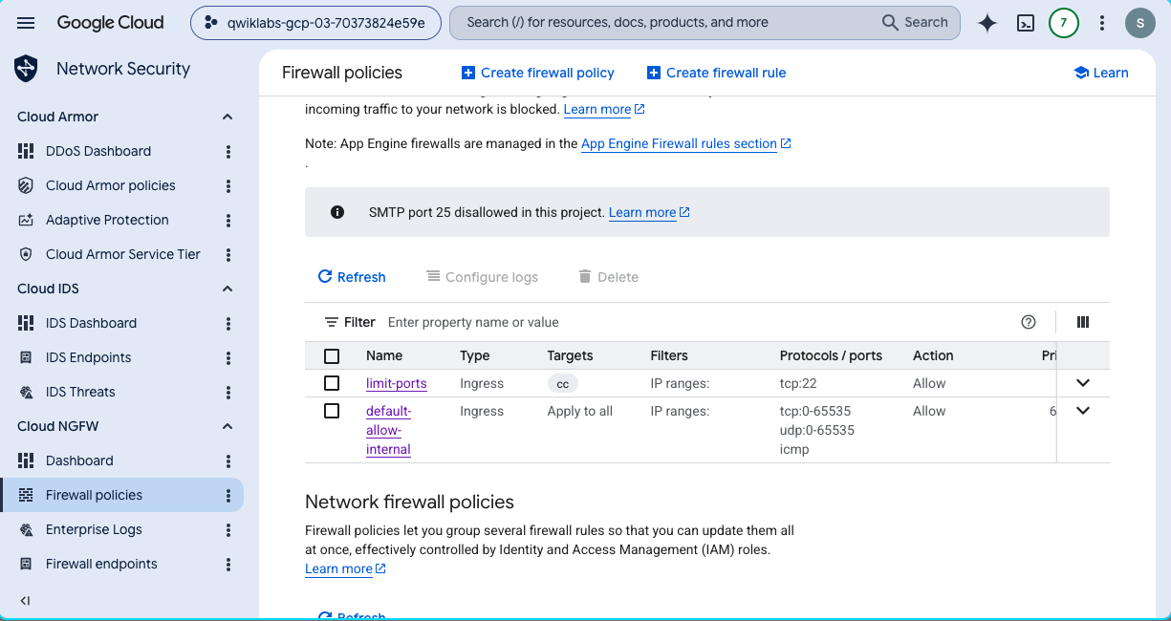The height and width of the screenshot is (621, 1171).
Task: Open Adaptive Protection page
Action: [x=107, y=220]
